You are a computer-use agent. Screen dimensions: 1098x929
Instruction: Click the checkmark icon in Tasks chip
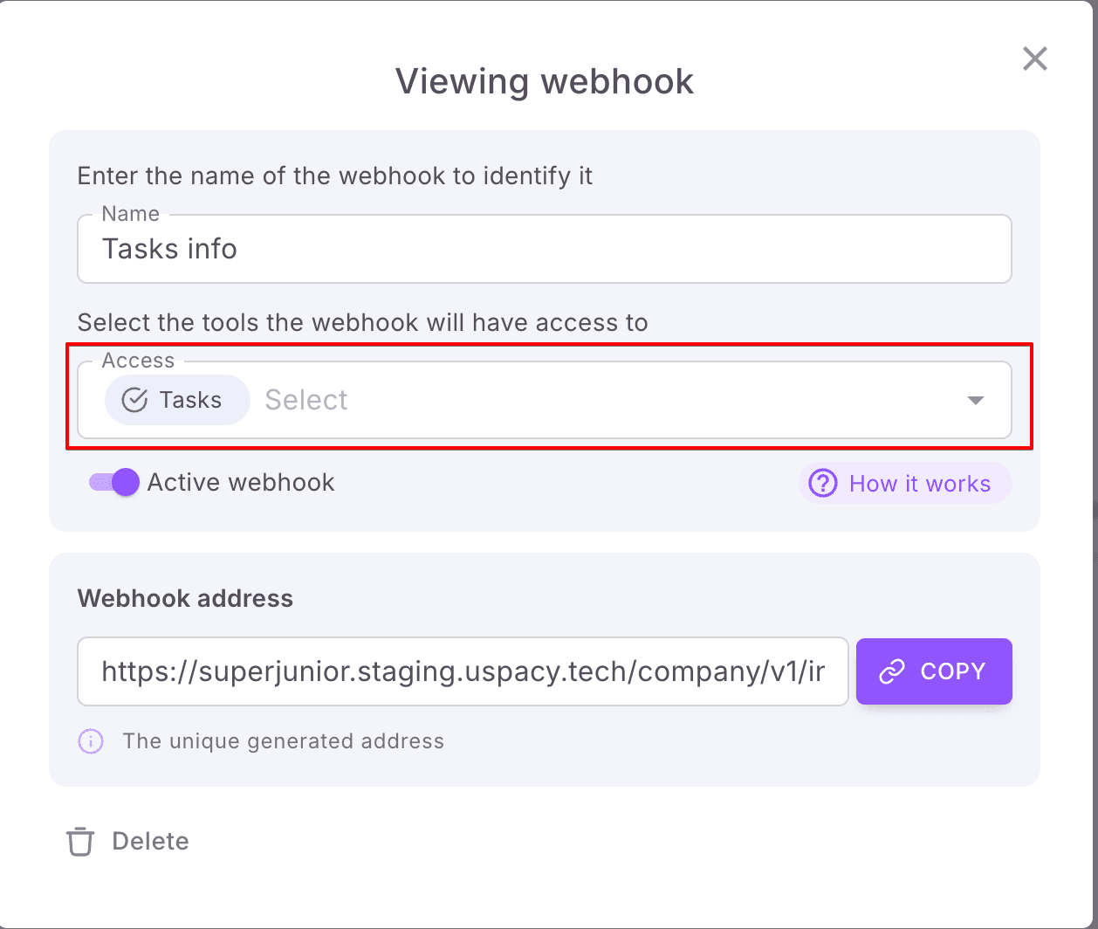point(134,400)
